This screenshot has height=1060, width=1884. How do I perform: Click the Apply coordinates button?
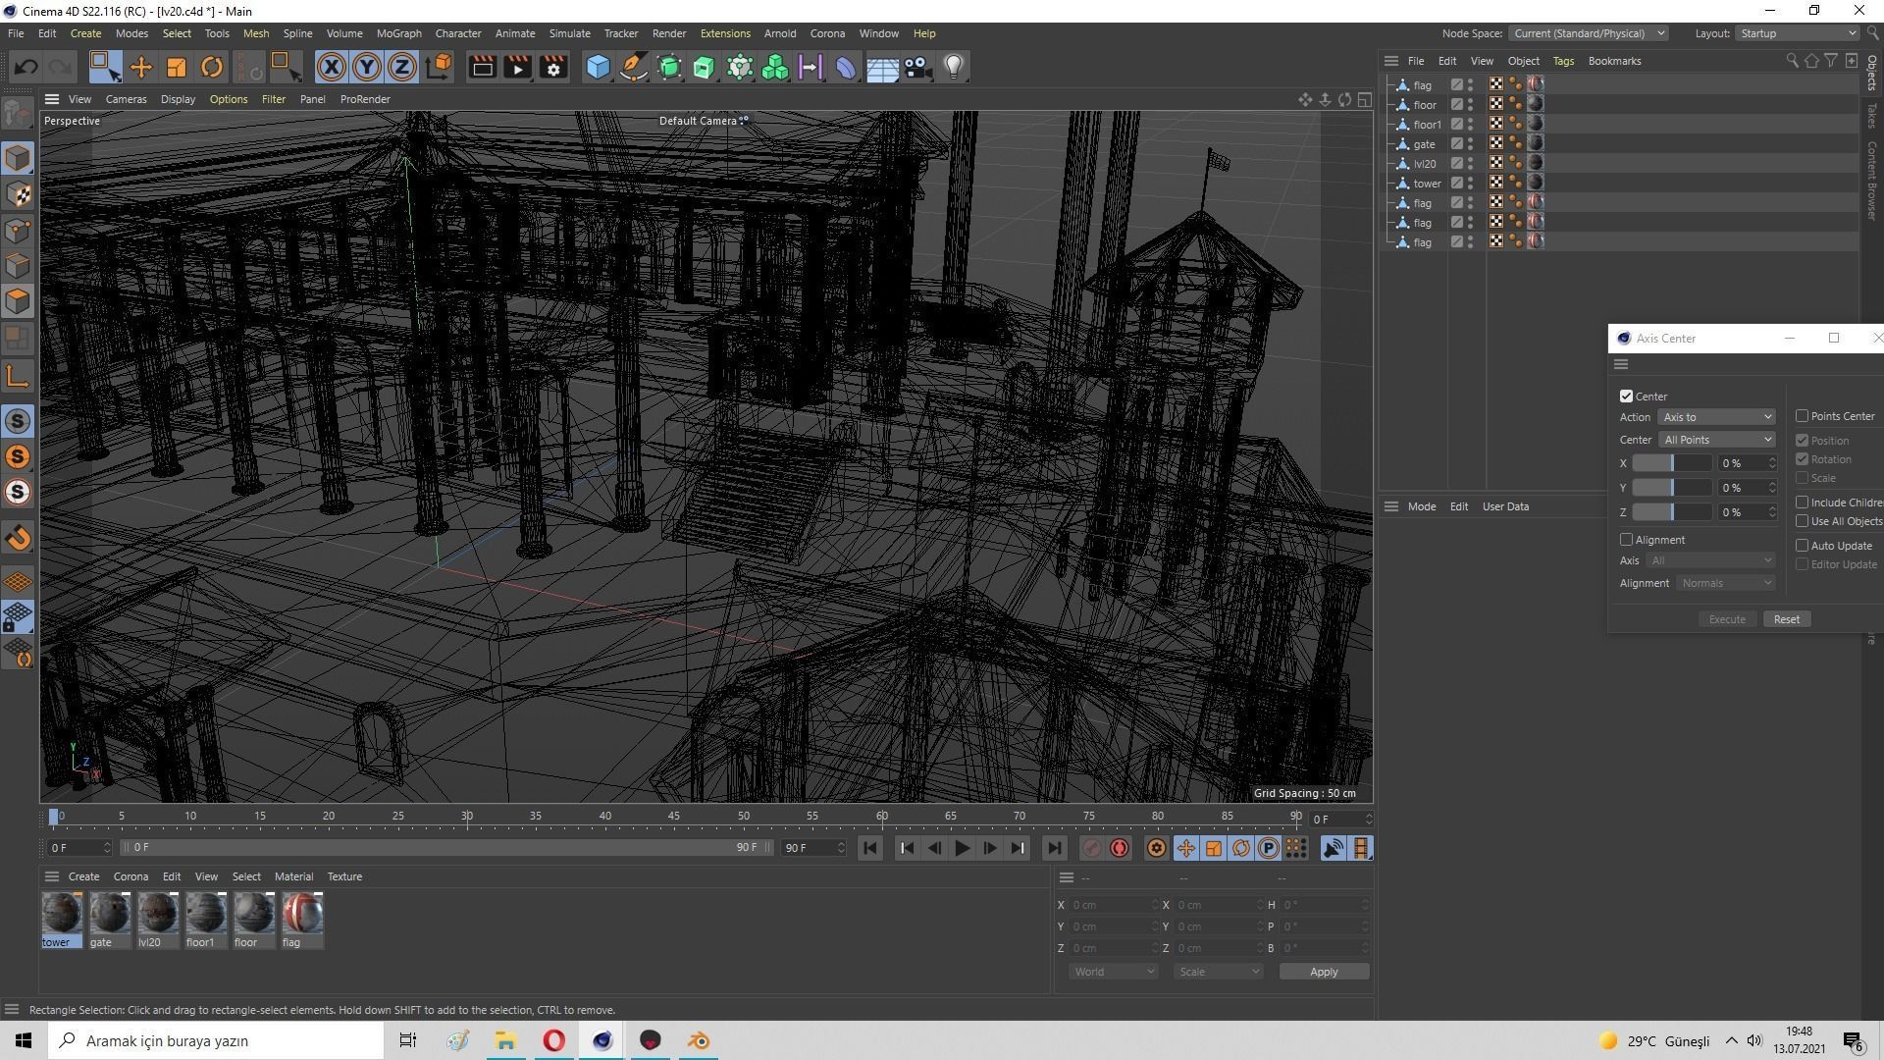1323,972
